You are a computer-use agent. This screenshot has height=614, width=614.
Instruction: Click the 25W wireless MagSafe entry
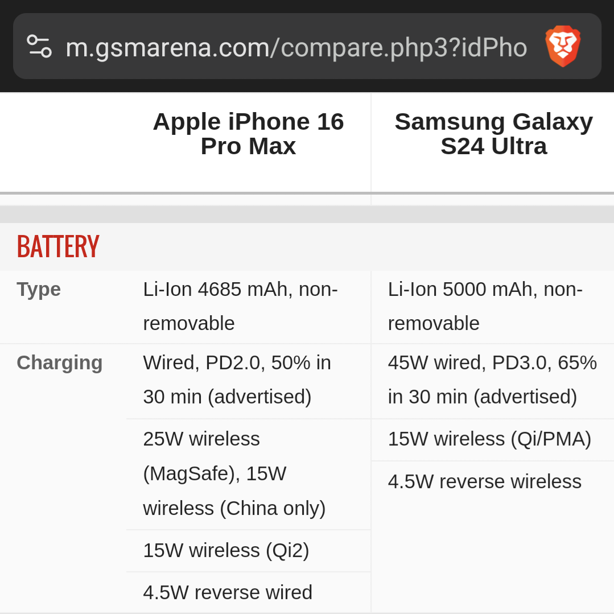click(234, 473)
